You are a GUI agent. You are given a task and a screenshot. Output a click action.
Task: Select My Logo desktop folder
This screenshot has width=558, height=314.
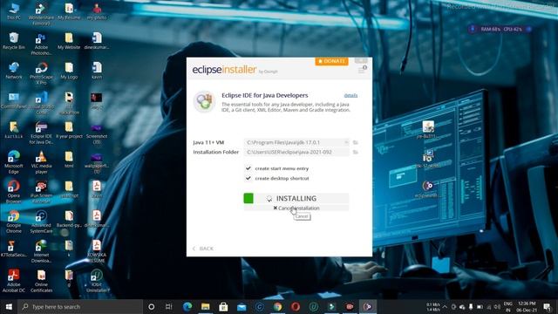(x=69, y=70)
